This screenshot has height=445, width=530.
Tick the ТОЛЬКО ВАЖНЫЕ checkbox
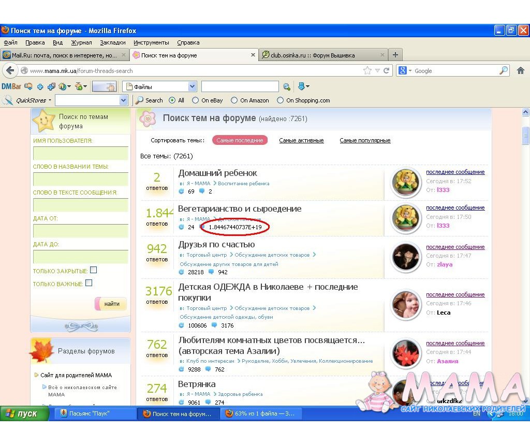click(x=89, y=283)
